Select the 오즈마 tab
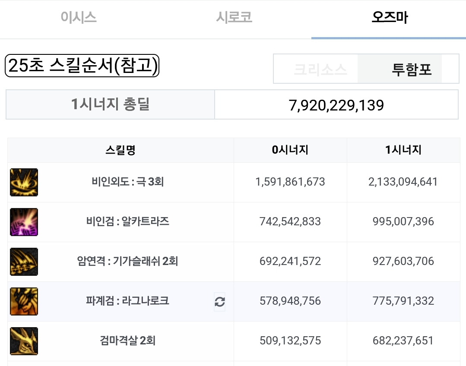 click(390, 17)
